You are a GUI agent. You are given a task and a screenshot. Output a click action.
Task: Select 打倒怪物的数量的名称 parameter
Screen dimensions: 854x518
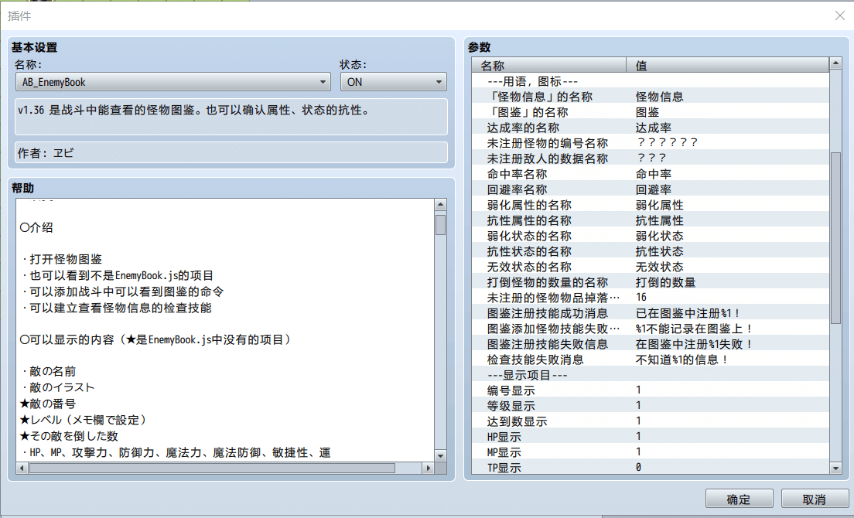651,282
